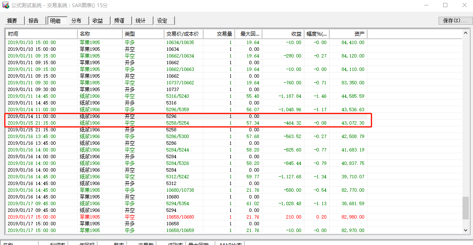Screen dimensions: 473x245
Task: Click the vertical scrollbar thumb
Action: (x=465, y=208)
